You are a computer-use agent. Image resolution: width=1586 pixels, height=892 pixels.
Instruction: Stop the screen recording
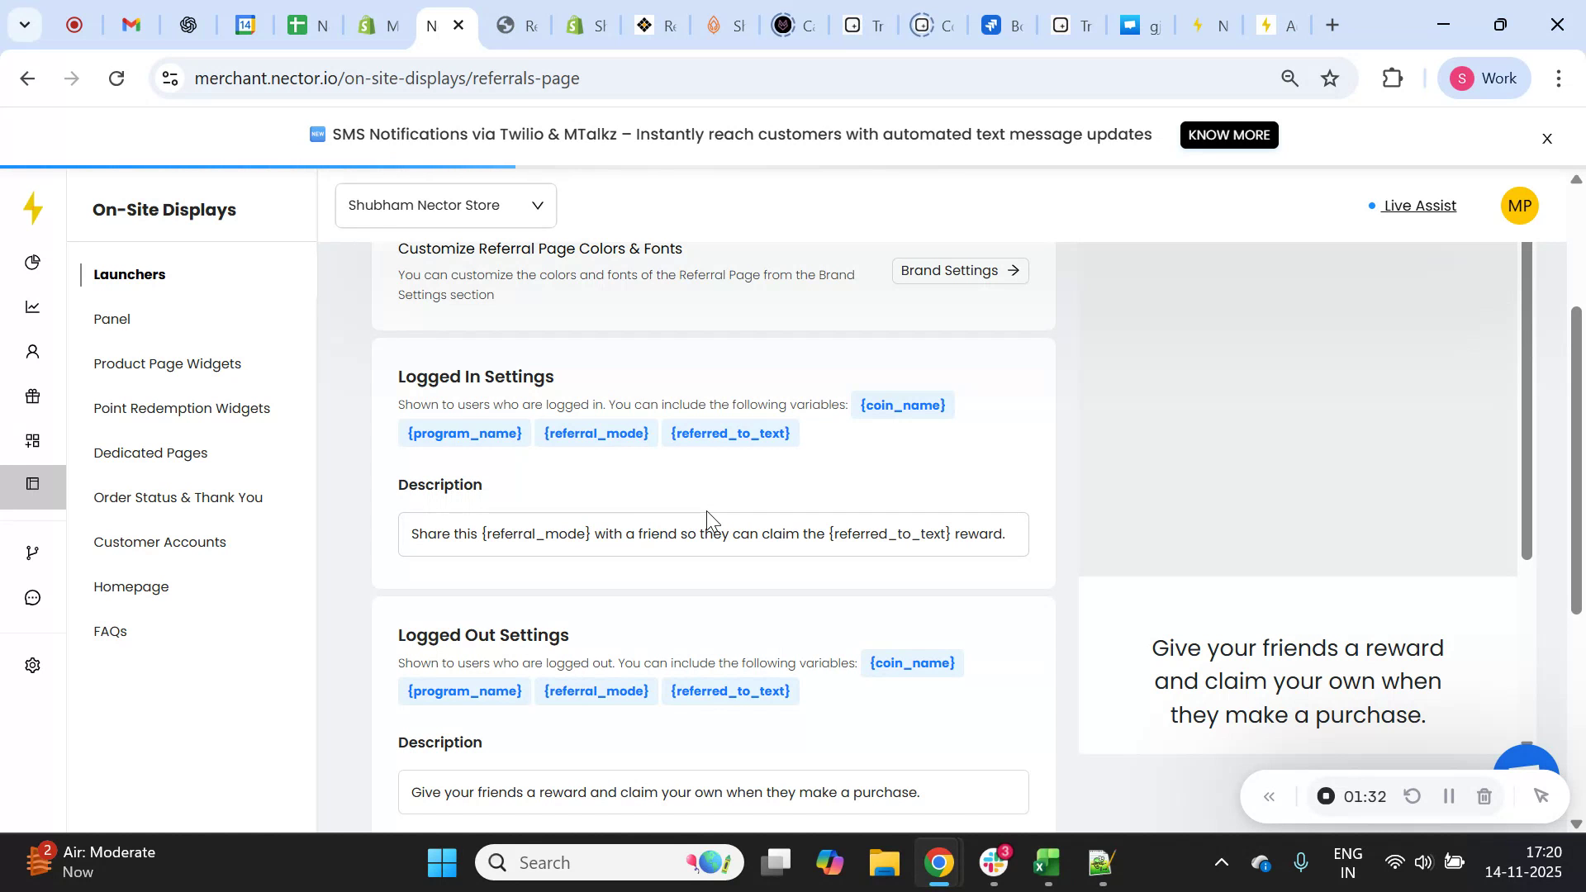(1326, 795)
